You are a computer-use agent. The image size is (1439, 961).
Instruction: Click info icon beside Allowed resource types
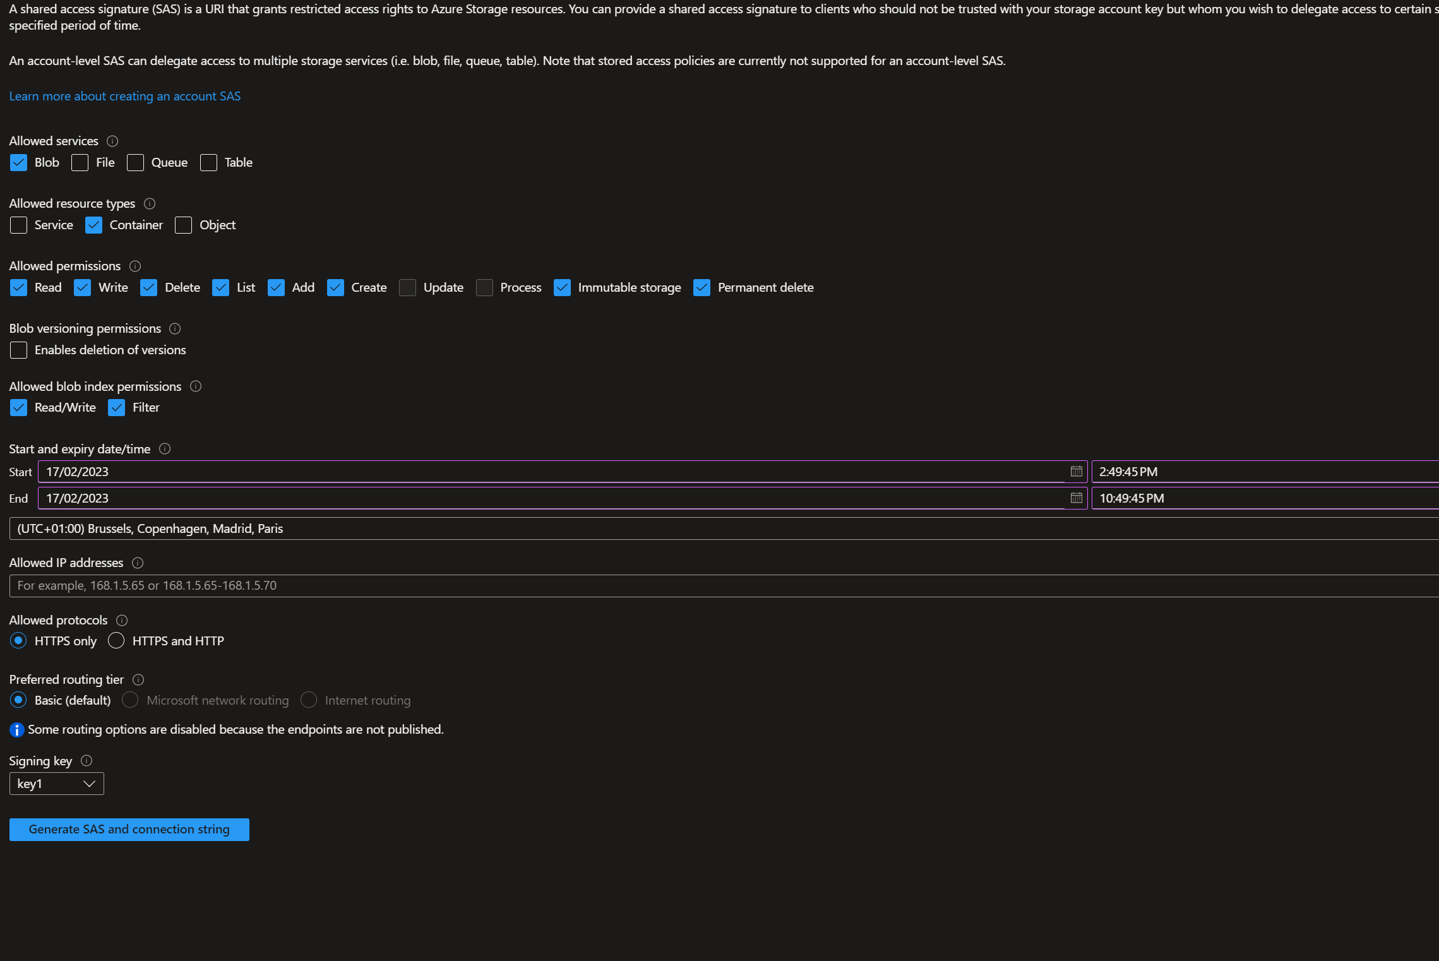point(150,204)
